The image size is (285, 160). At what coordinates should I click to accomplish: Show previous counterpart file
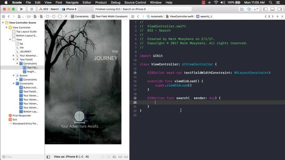point(266,16)
